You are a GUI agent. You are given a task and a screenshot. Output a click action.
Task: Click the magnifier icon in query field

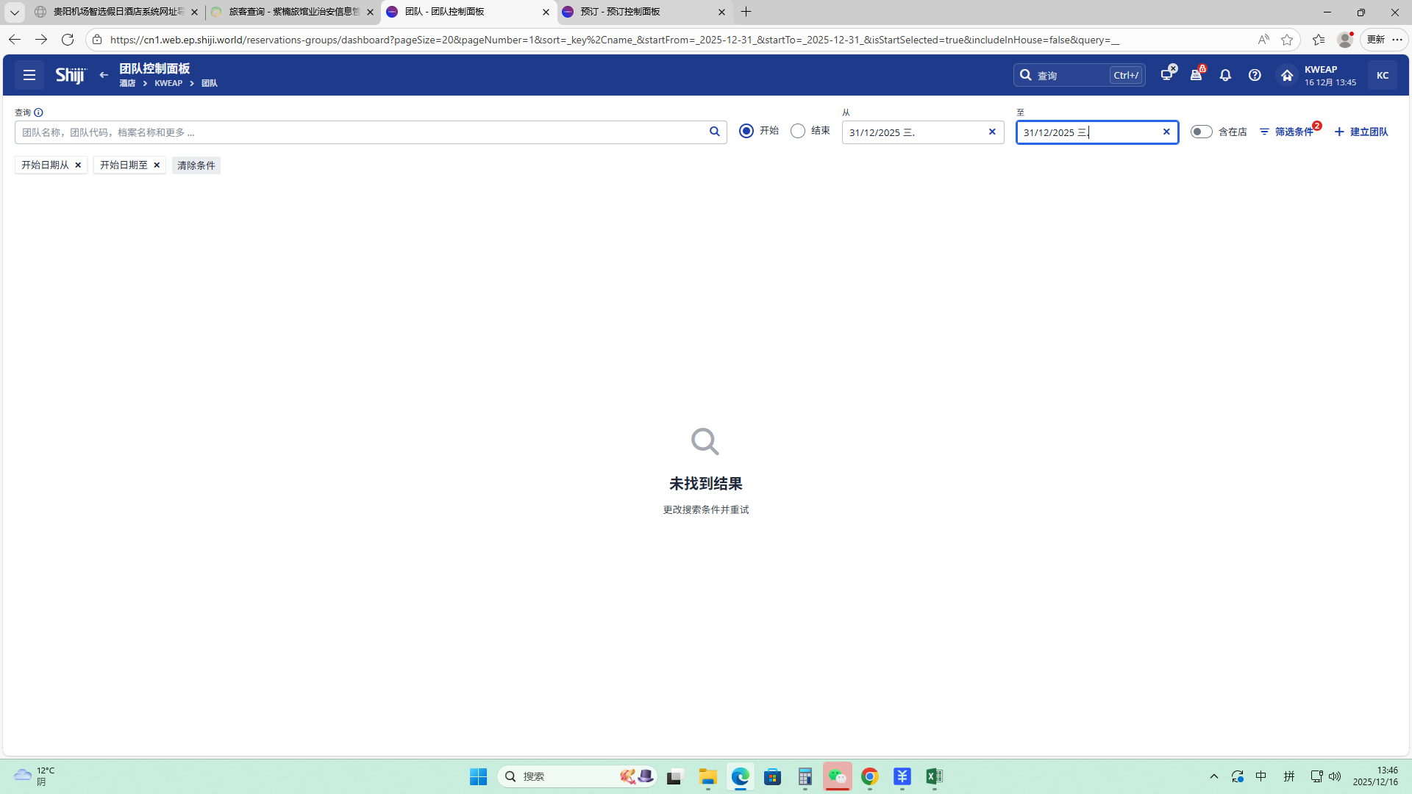[714, 132]
